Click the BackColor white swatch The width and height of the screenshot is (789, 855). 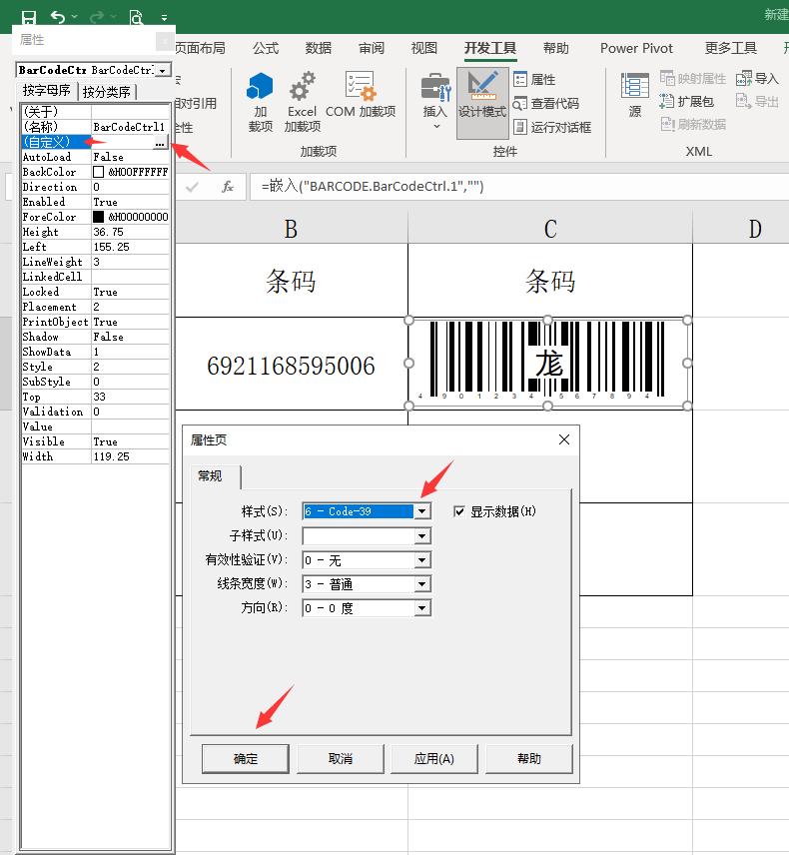point(98,172)
